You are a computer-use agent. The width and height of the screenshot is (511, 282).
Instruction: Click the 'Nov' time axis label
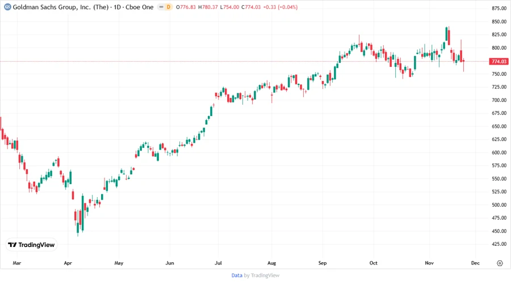(429, 263)
